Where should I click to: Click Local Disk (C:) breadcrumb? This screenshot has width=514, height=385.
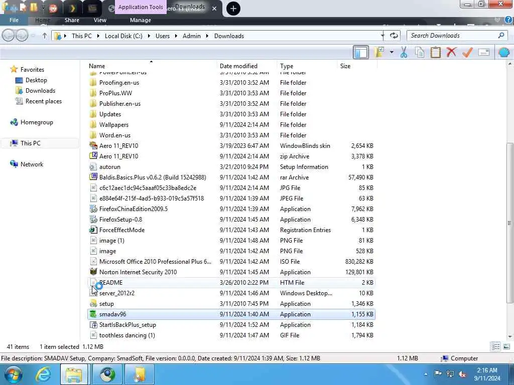pos(123,36)
